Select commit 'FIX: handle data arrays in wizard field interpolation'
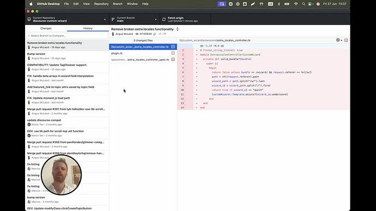 pos(67,78)
